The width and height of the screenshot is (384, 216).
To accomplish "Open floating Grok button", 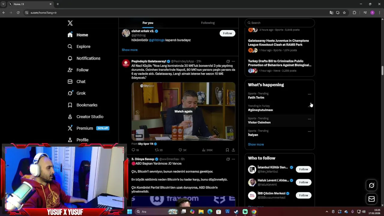I will click(371, 185).
